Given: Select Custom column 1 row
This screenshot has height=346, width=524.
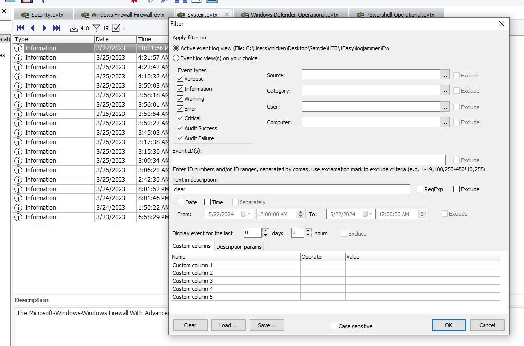Looking at the screenshot, I should click(335, 265).
